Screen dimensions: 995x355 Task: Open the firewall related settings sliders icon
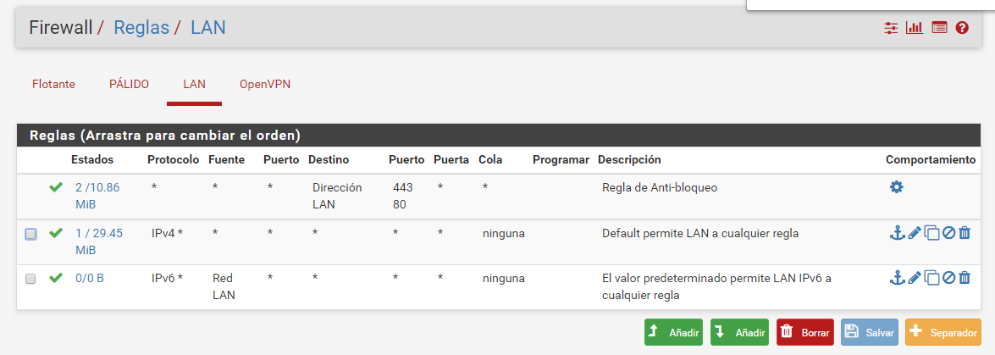(x=890, y=28)
